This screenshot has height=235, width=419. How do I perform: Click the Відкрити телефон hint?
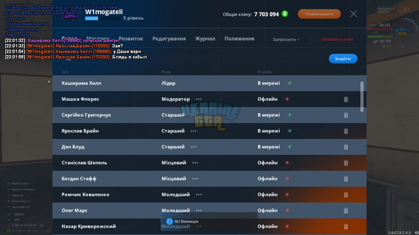coord(23,190)
